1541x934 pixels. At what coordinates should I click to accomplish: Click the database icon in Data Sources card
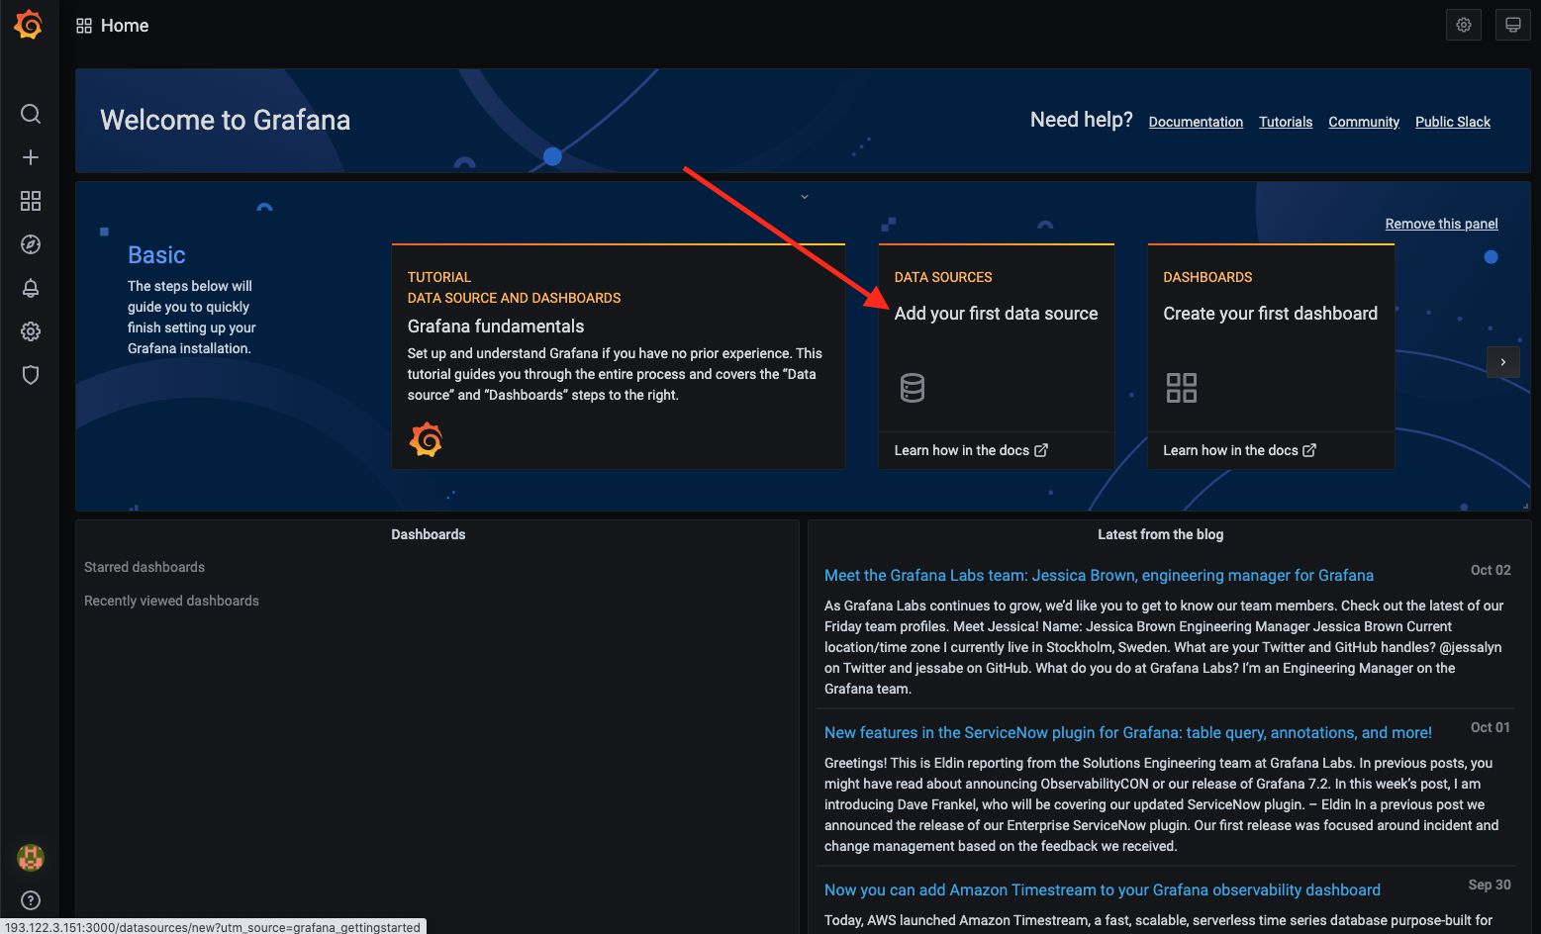point(913,388)
